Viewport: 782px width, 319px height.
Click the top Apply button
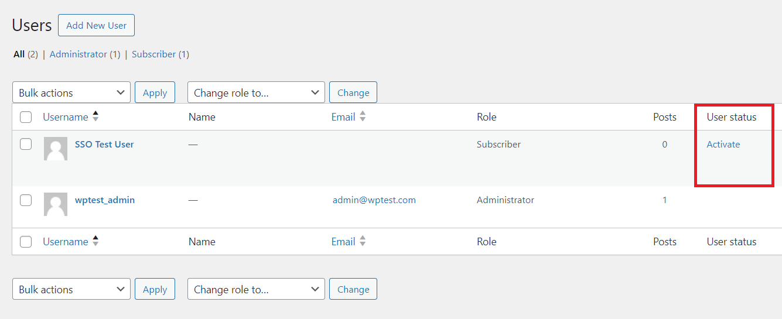[x=155, y=92]
